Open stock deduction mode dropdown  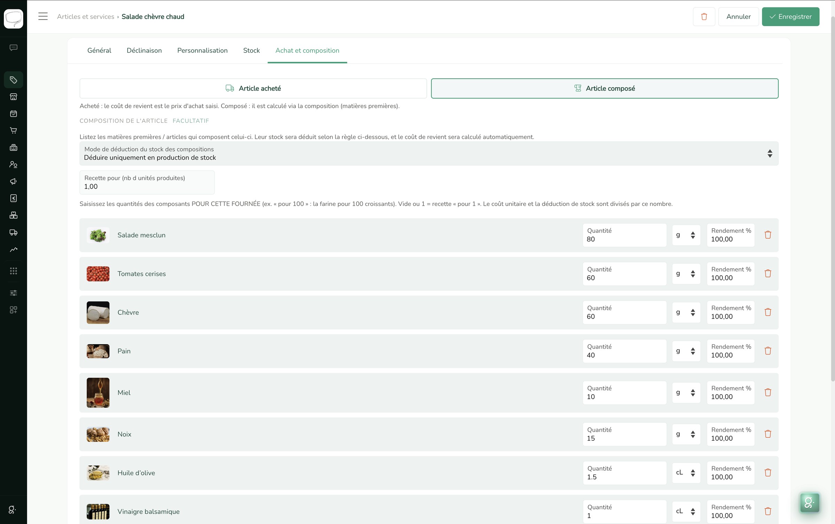[429, 153]
